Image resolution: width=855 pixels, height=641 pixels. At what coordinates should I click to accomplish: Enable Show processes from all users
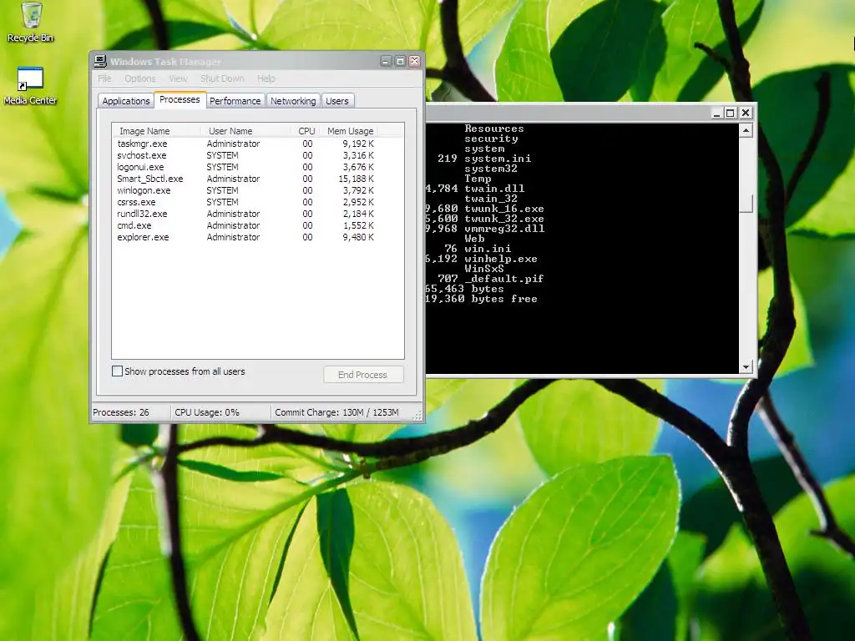117,371
